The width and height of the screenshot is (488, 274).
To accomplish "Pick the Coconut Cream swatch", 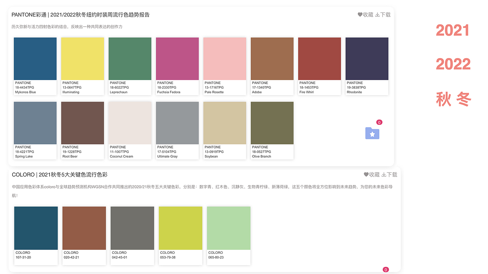I will 130,123.
